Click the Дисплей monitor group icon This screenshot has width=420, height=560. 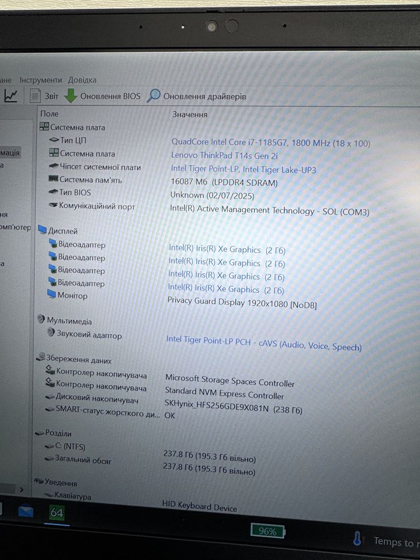42,229
